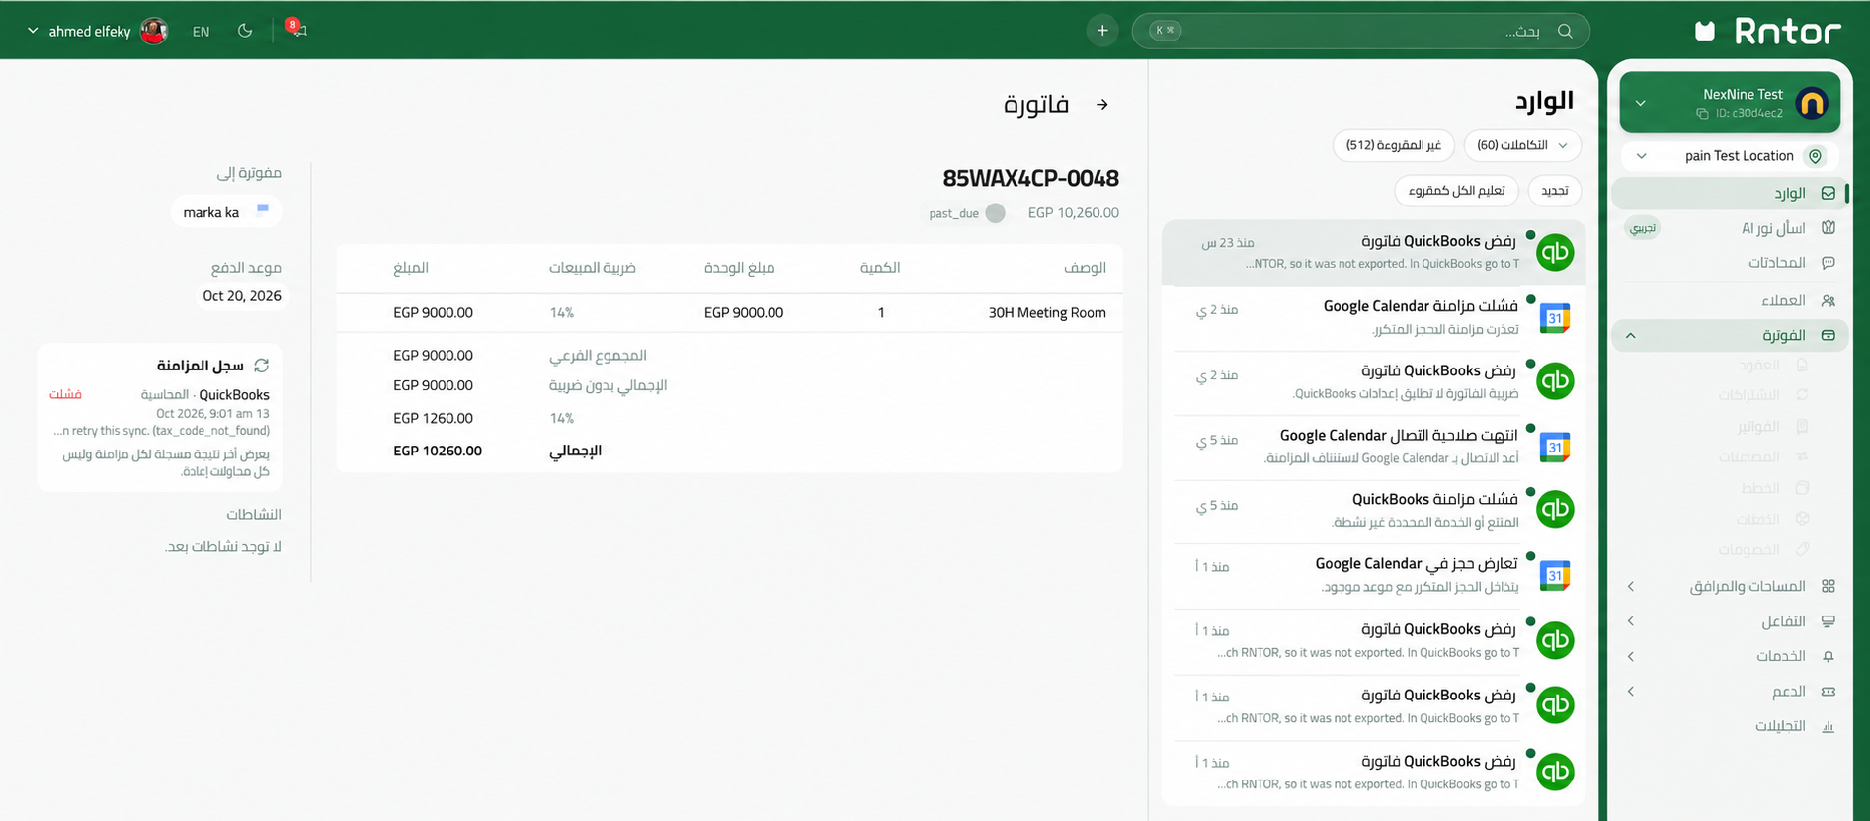The height and width of the screenshot is (821, 1870).
Task: Toggle the غير المقروءة (512) unread filter
Action: click(1394, 145)
